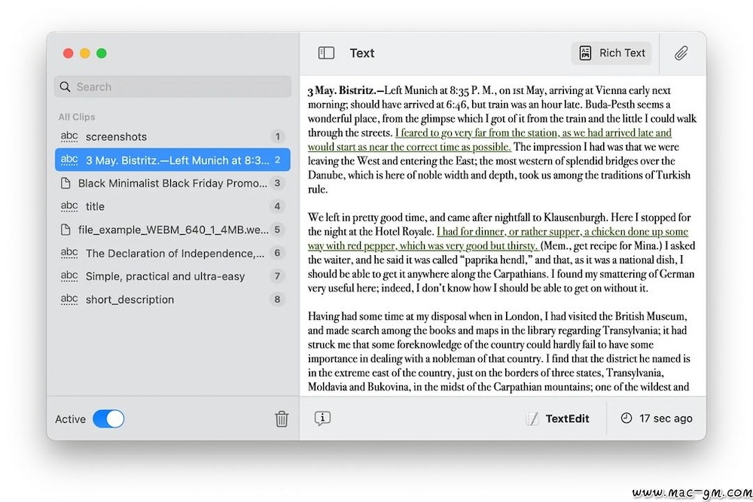Click file icon beside Black Minimalist clip
The width and height of the screenshot is (753, 502).
point(66,183)
